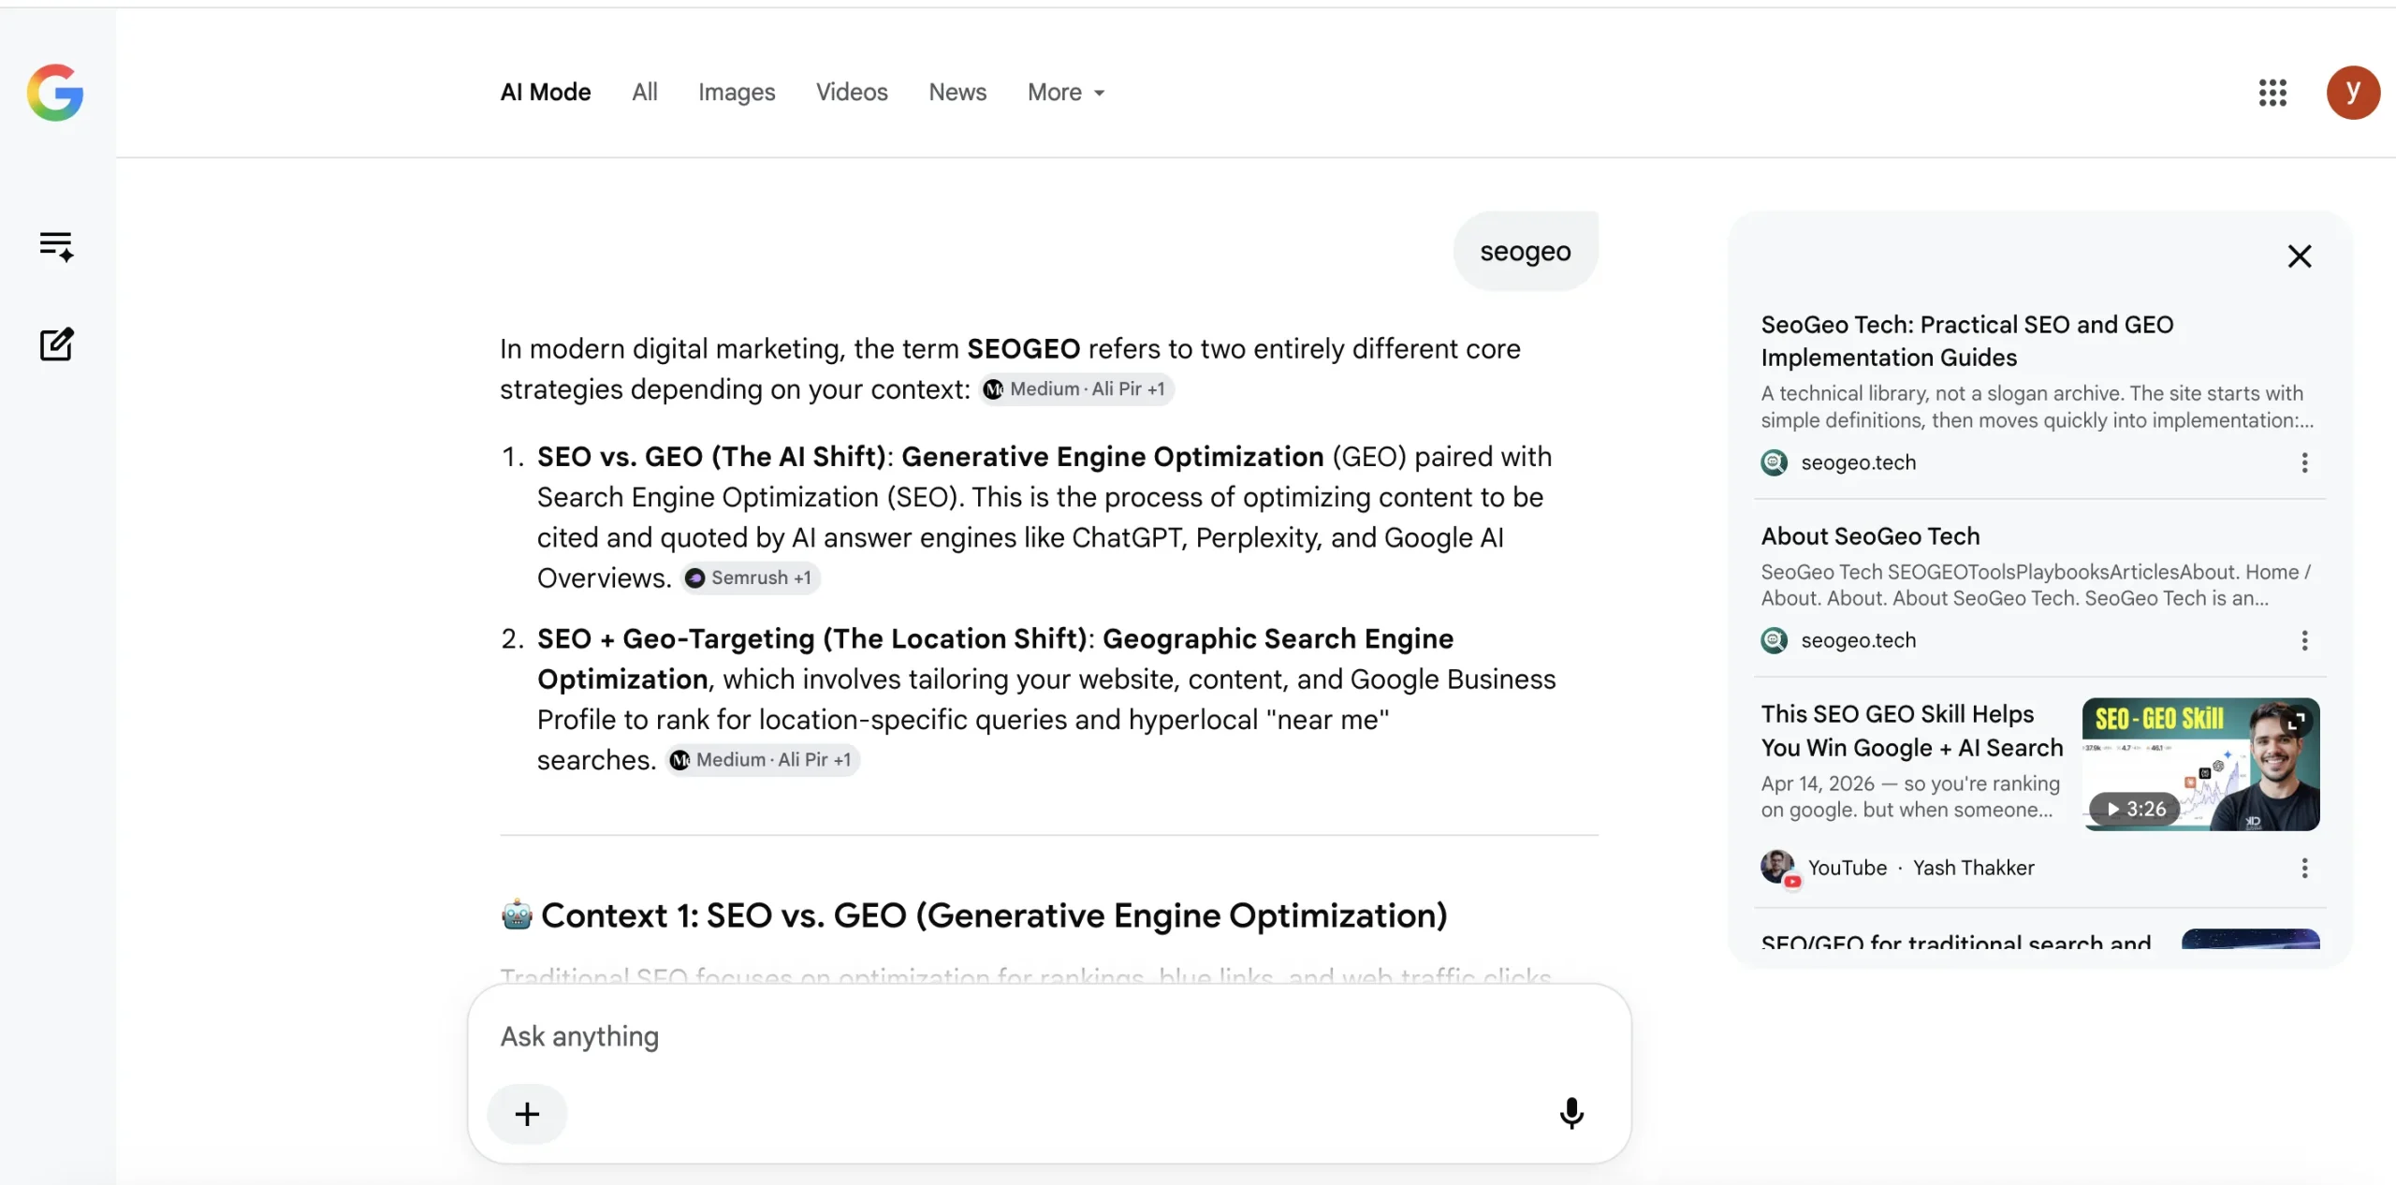Screen dimensions: 2396x1185
Task: Start voice input with microphone
Action: 1571,1114
